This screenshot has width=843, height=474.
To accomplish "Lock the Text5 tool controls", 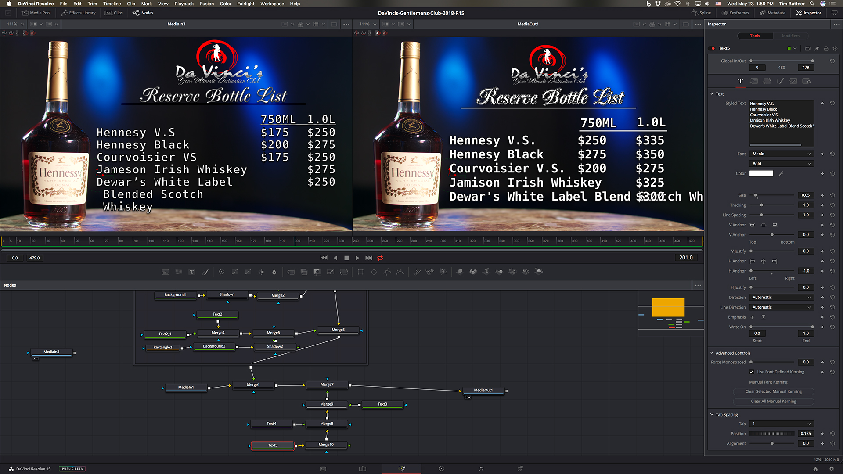I will [x=826, y=48].
